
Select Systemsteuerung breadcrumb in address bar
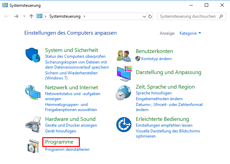[65, 16]
